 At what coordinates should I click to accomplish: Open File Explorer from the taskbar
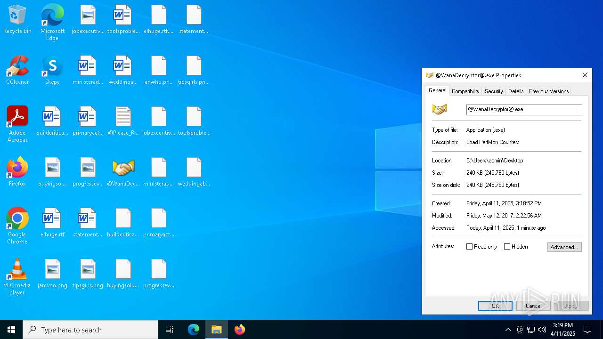(217, 330)
